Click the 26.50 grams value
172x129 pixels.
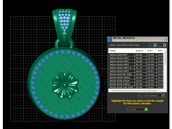(x=139, y=61)
